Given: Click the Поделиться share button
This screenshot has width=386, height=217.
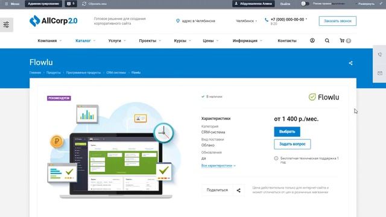Looking at the screenshot, I should (223, 190).
